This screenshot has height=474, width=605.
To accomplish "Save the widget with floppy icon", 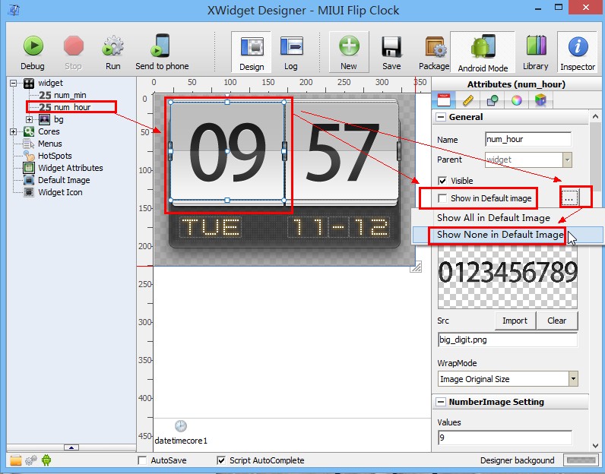I will pos(391,52).
